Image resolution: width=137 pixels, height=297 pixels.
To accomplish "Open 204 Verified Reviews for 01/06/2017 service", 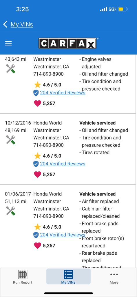I will (x=63, y=235).
